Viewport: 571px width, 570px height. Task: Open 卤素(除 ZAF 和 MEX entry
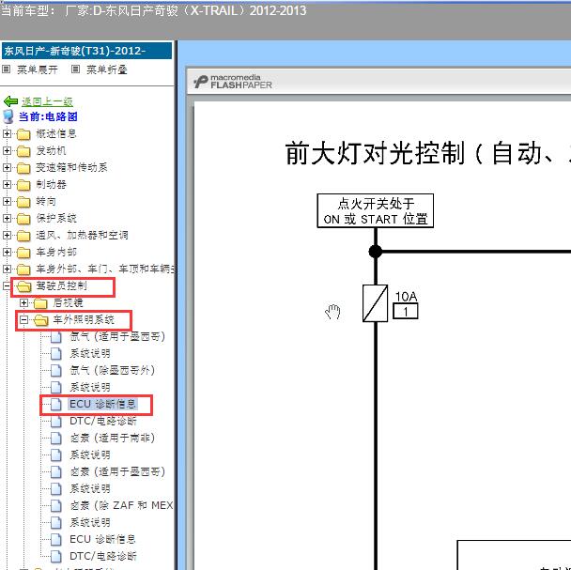121,505
